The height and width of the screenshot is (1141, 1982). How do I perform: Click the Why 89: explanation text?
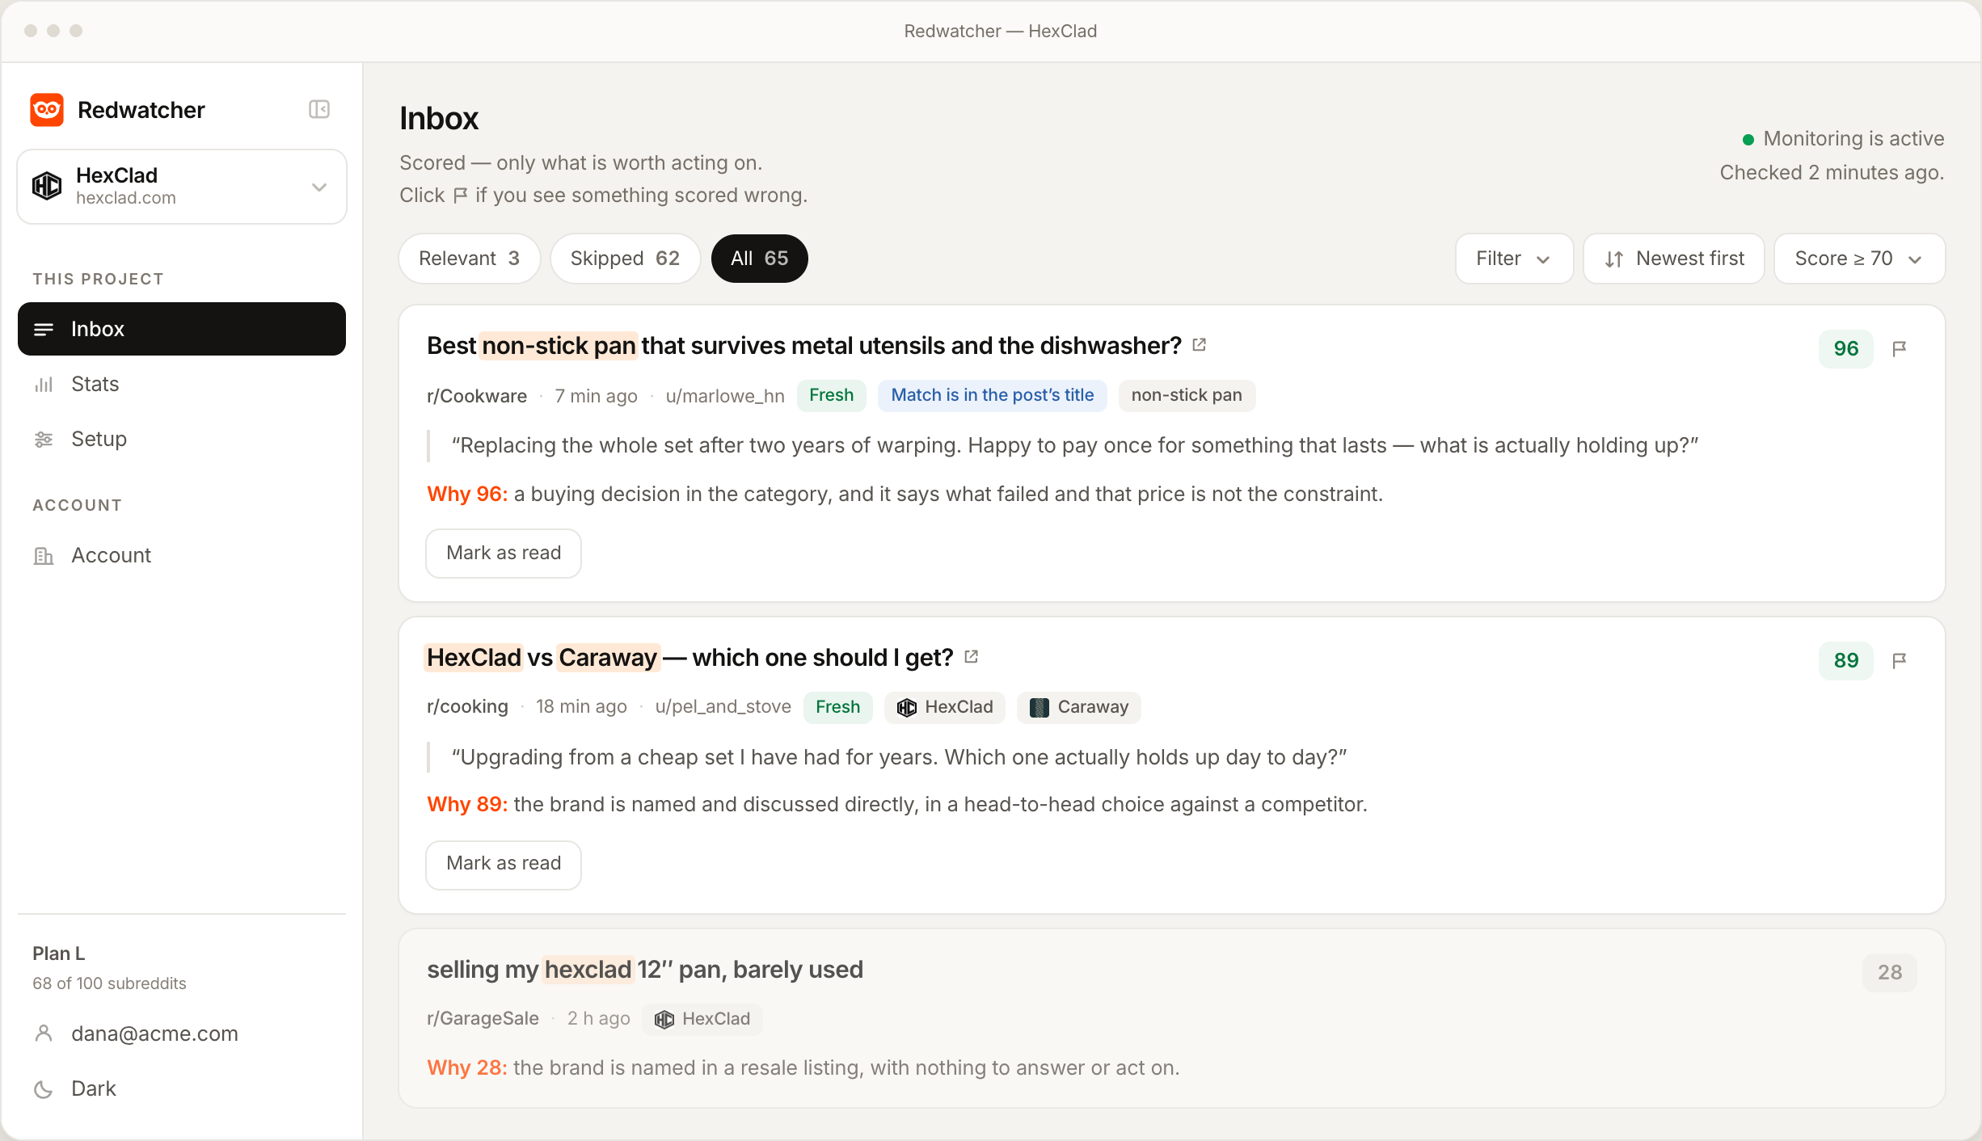[x=897, y=804]
